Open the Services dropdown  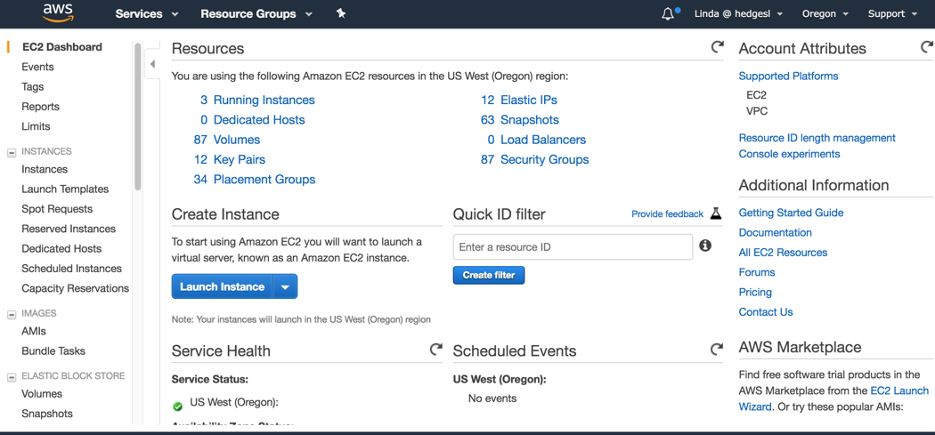[147, 13]
